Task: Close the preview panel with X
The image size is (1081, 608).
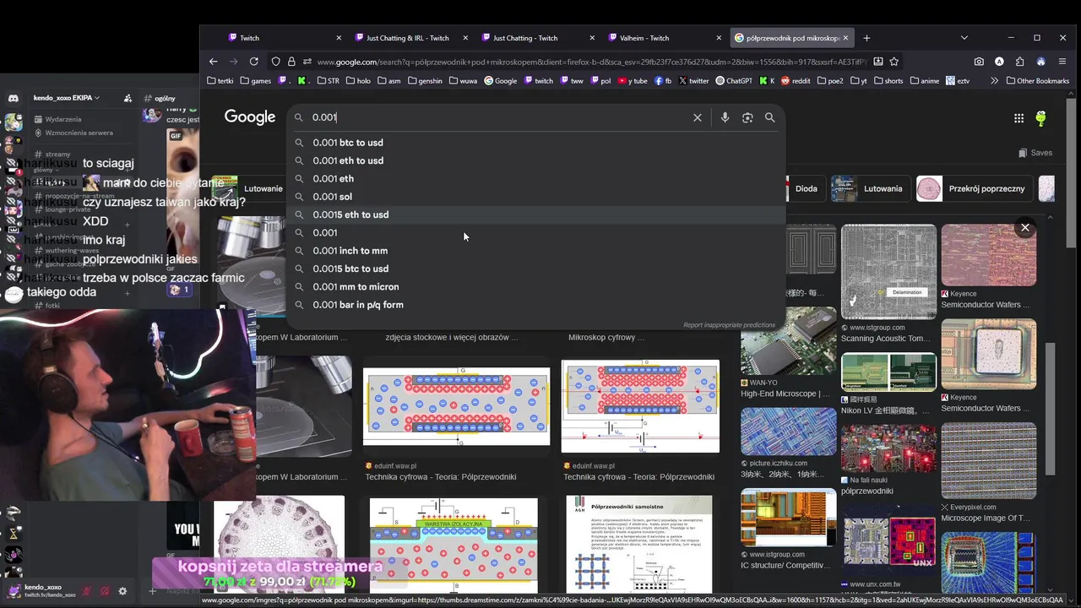Action: point(1025,227)
